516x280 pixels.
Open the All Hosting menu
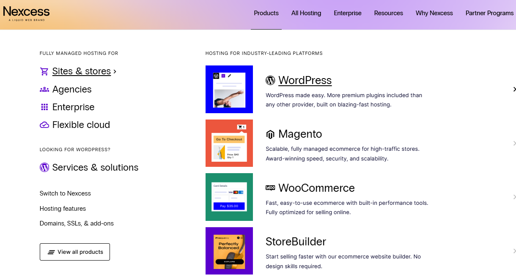(x=306, y=13)
